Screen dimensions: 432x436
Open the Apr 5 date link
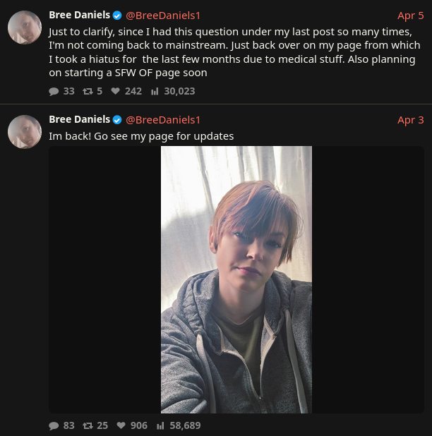click(410, 15)
